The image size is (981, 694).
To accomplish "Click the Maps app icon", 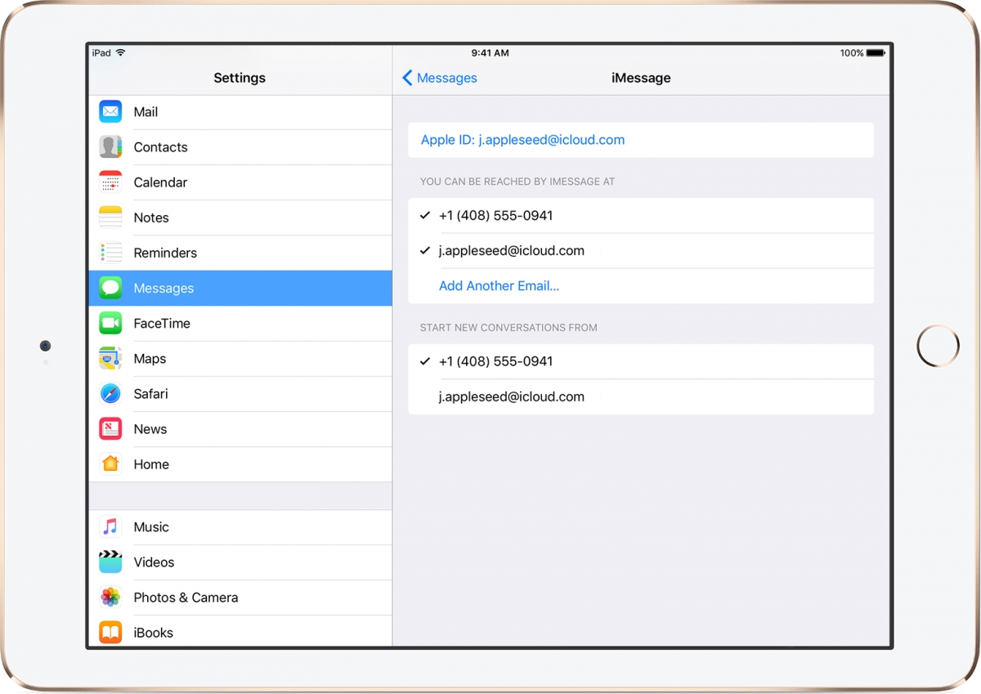I will point(110,358).
